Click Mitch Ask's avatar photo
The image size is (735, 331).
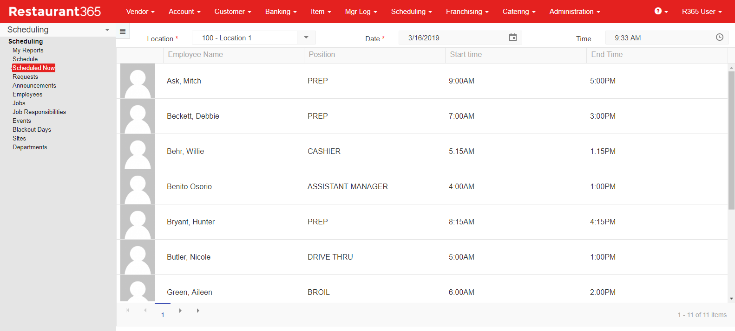pyautogui.click(x=138, y=81)
